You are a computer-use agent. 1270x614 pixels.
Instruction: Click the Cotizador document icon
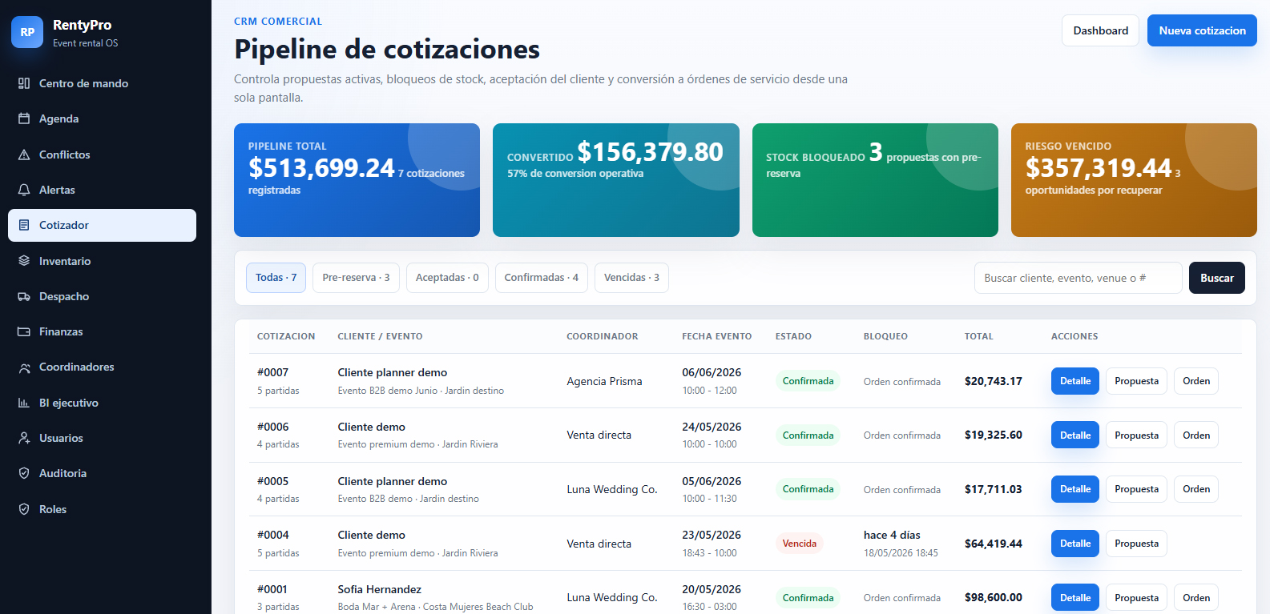point(24,225)
